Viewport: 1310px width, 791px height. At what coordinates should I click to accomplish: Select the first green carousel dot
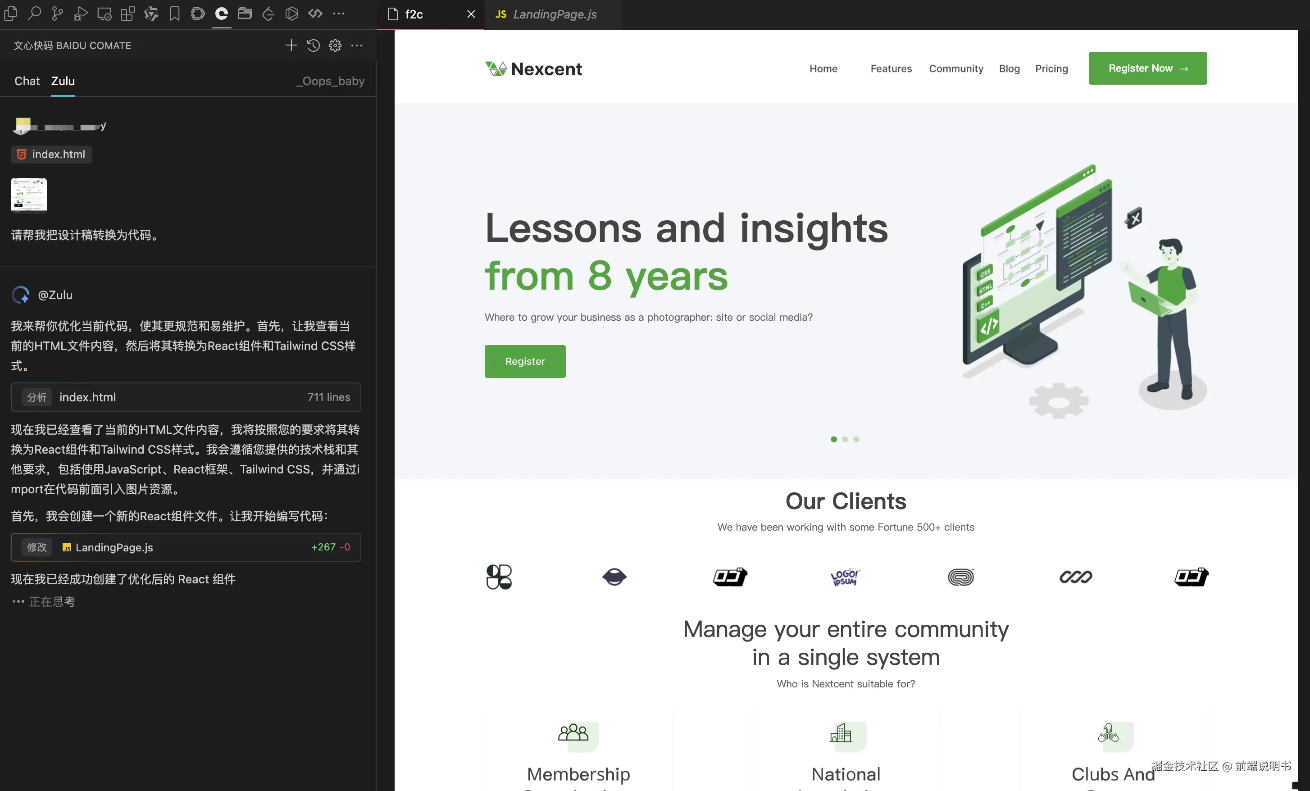point(834,439)
